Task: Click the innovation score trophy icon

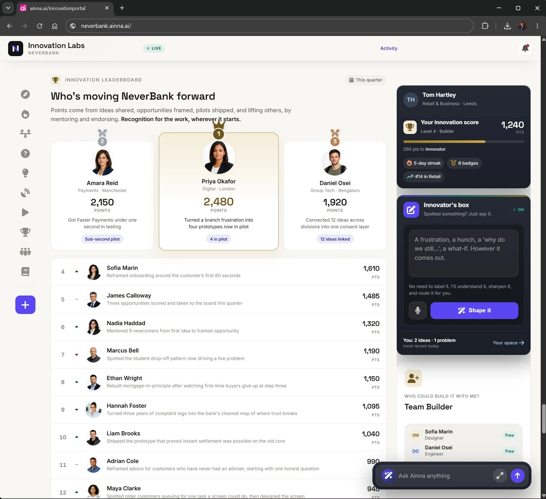Action: [x=410, y=127]
